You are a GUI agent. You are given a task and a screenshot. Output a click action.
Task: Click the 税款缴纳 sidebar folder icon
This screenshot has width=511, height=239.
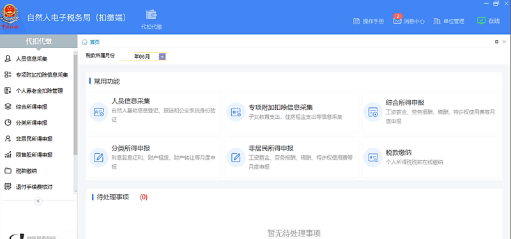[x=8, y=171]
